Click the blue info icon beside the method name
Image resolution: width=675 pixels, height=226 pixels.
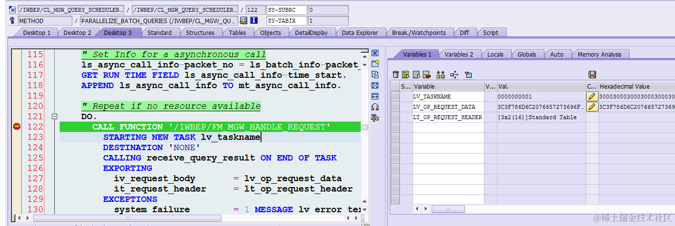point(254,21)
